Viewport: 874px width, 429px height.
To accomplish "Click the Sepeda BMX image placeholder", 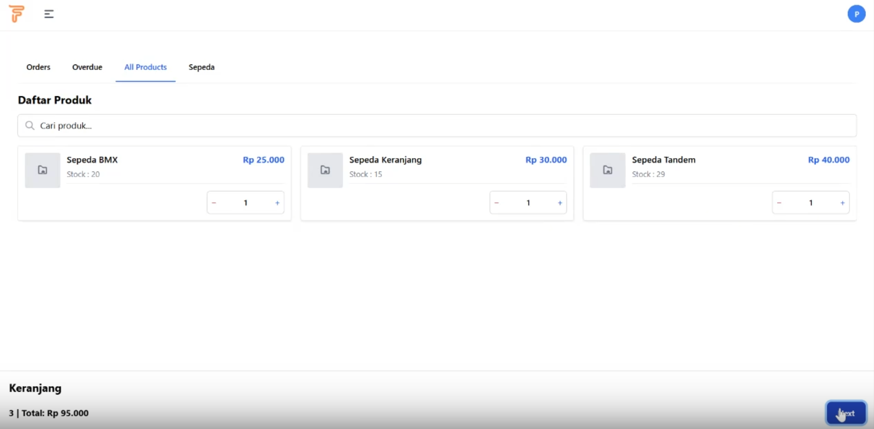I will [x=42, y=170].
